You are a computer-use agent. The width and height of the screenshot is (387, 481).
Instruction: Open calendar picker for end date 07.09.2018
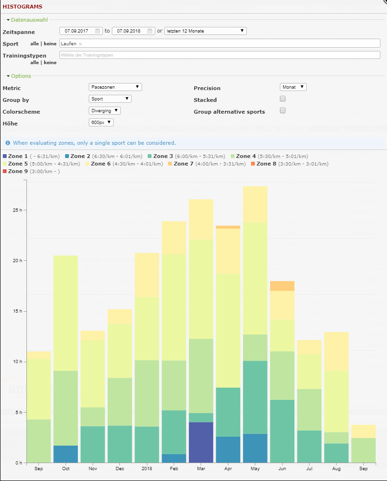pos(150,31)
